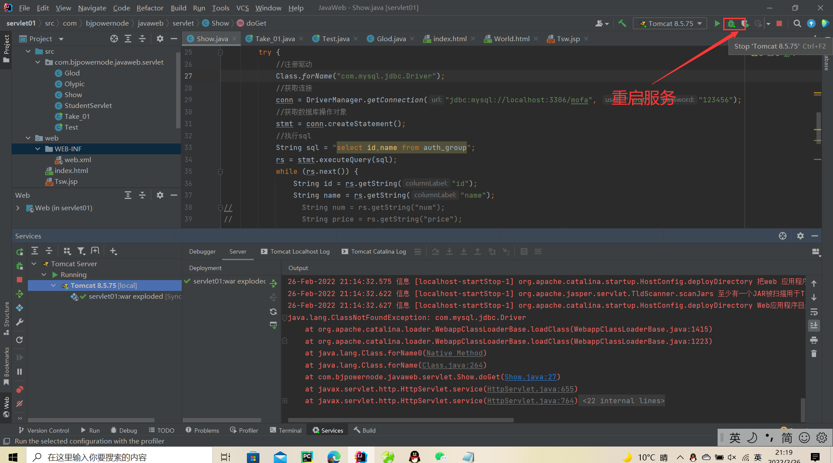833x463 pixels.
Task: Print console output icon
Action: click(814, 340)
